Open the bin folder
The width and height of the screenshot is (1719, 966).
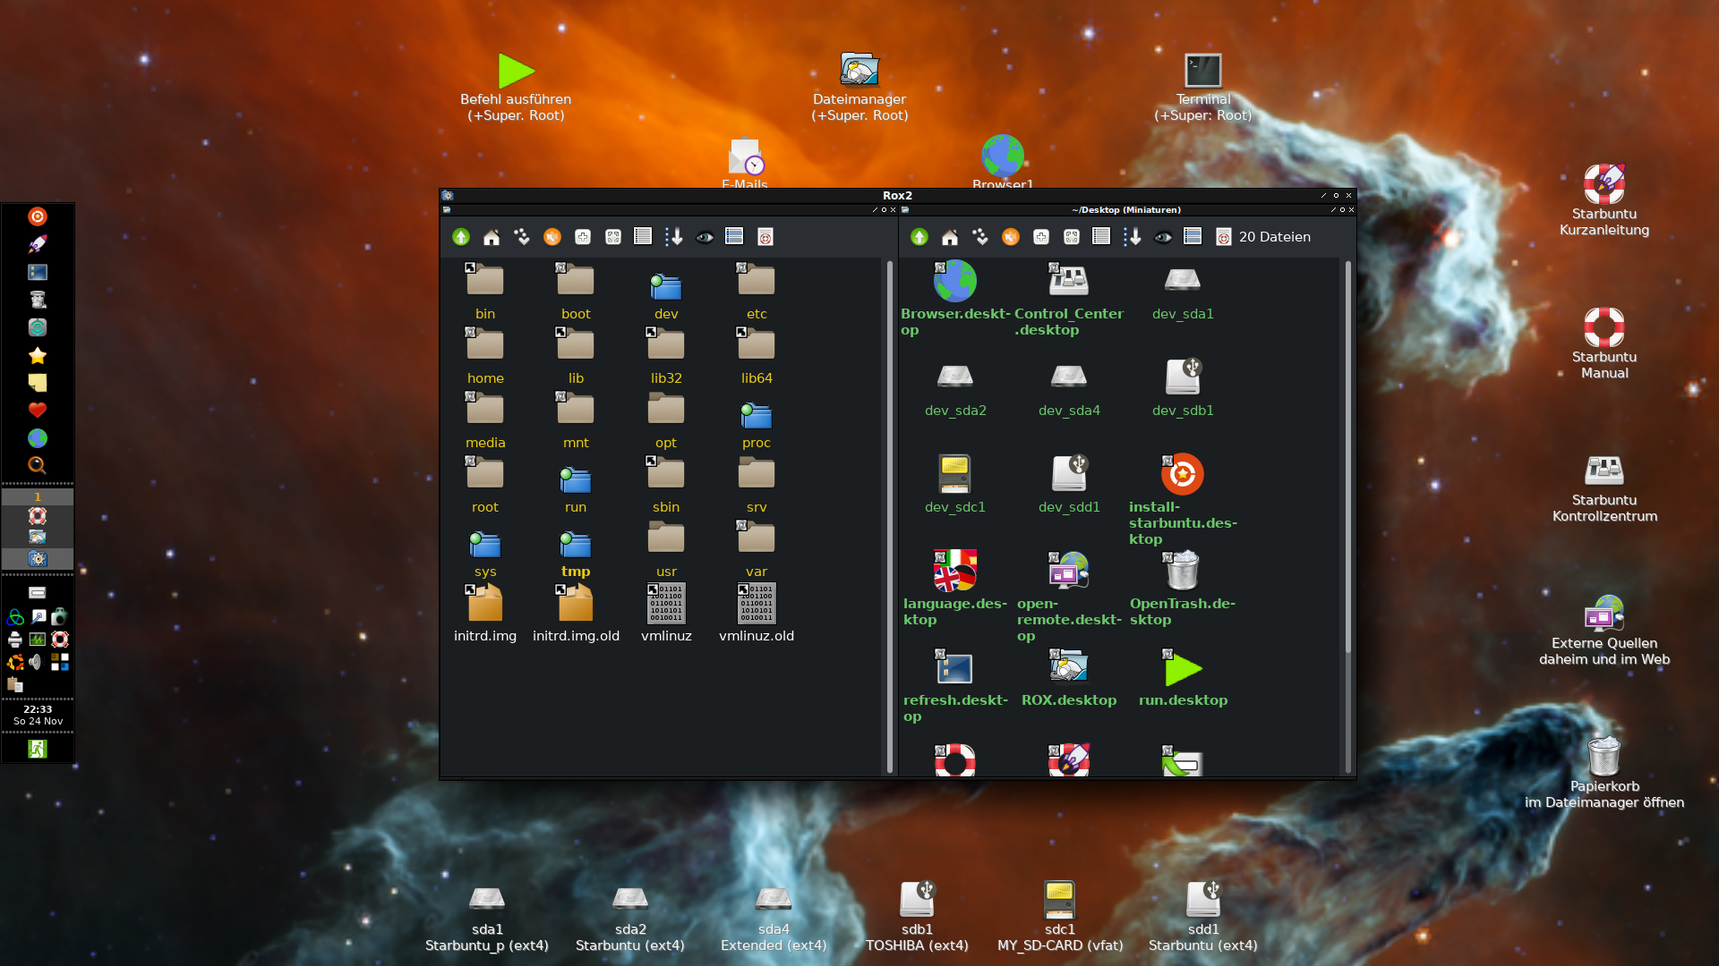[x=485, y=291]
